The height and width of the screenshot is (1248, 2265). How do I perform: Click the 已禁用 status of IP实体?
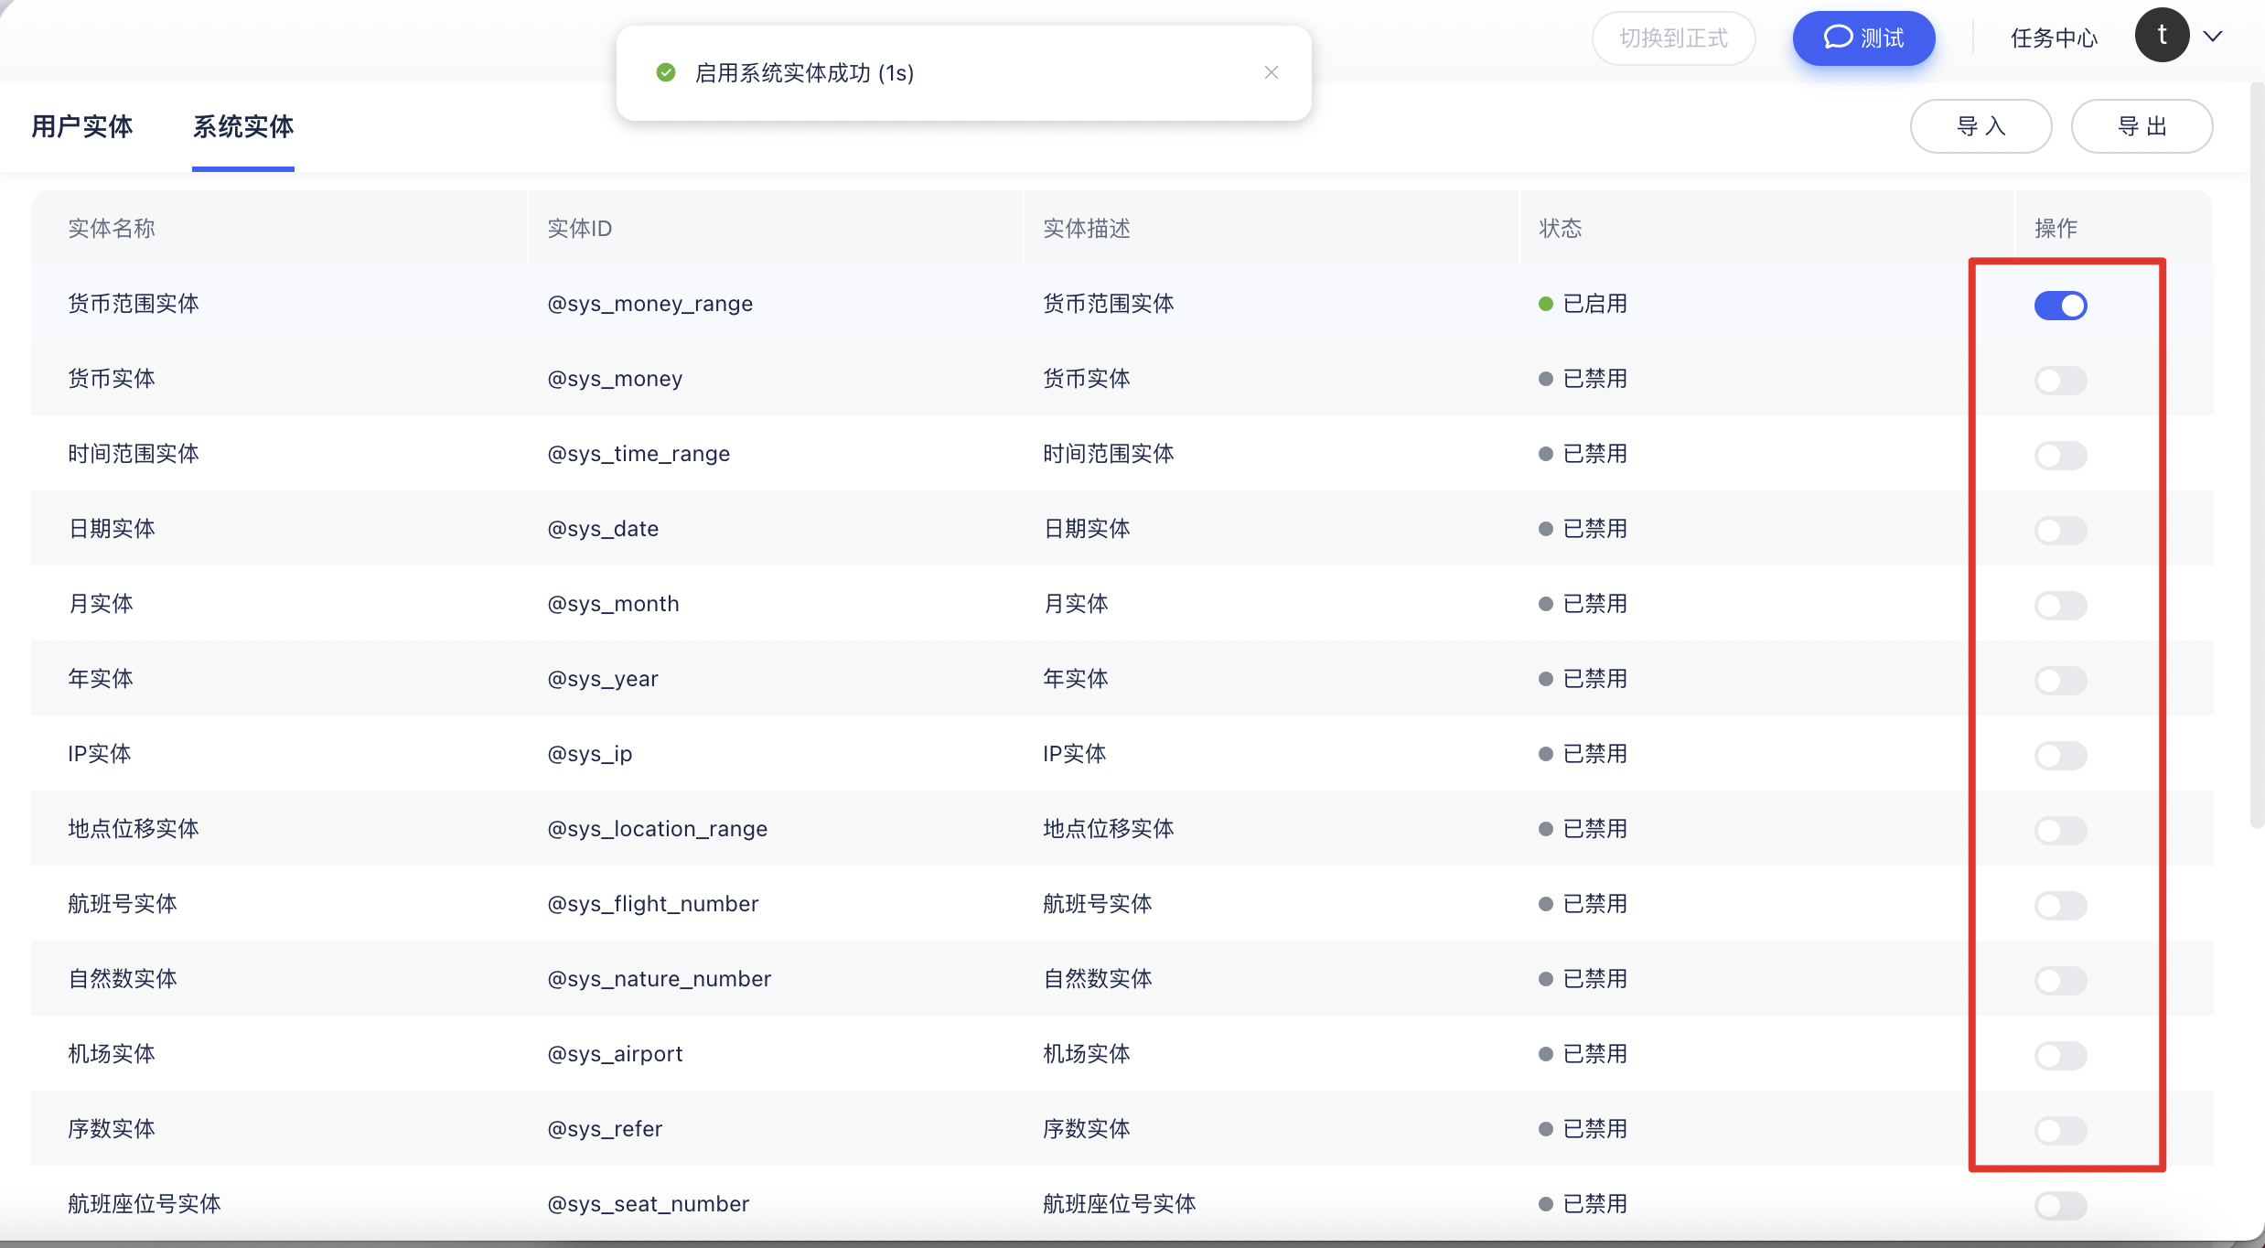tap(1583, 754)
